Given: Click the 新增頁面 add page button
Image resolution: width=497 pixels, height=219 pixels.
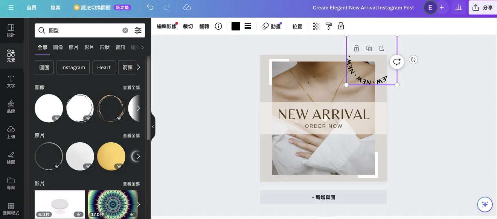Looking at the screenshot, I should (x=323, y=197).
